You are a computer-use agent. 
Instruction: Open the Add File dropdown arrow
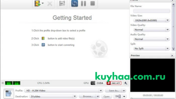coord(43,3)
